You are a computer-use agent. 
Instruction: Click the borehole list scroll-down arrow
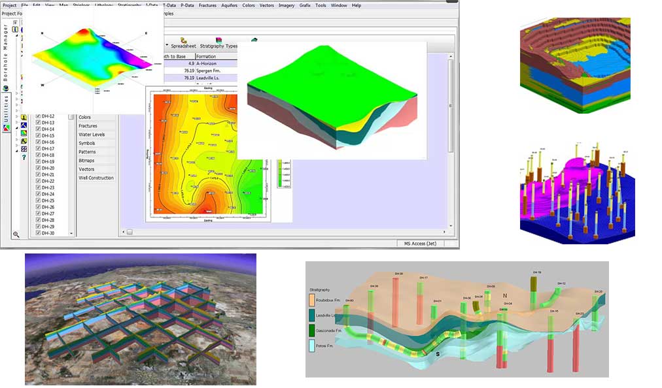click(x=71, y=233)
